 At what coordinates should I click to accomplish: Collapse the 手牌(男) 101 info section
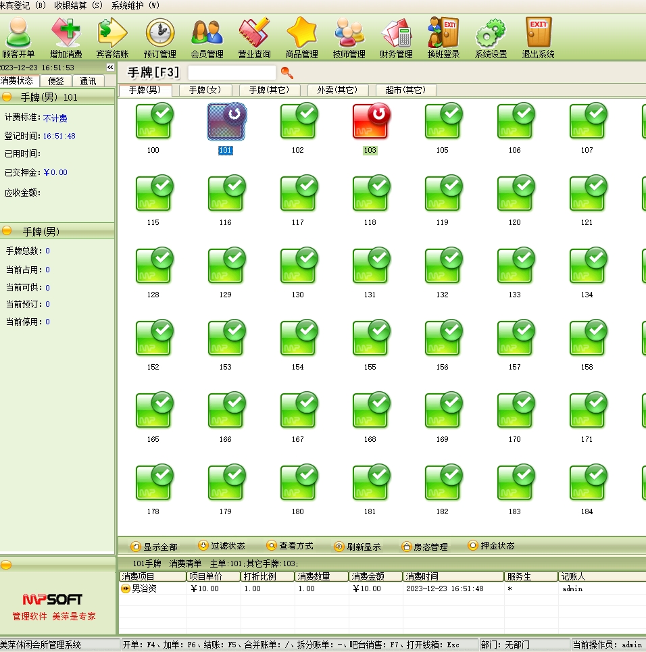pyautogui.click(x=7, y=97)
